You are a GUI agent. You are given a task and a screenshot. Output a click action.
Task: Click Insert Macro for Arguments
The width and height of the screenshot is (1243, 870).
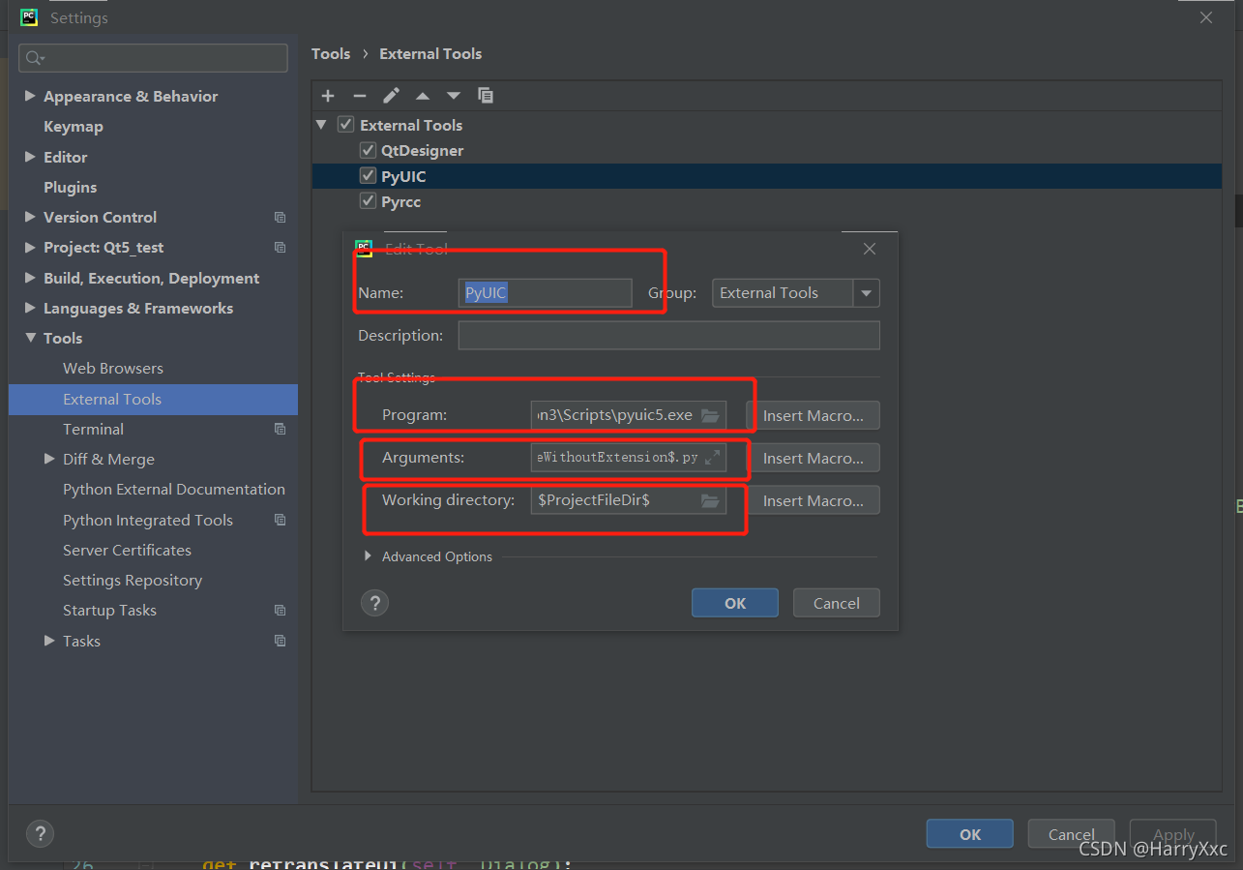814,458
